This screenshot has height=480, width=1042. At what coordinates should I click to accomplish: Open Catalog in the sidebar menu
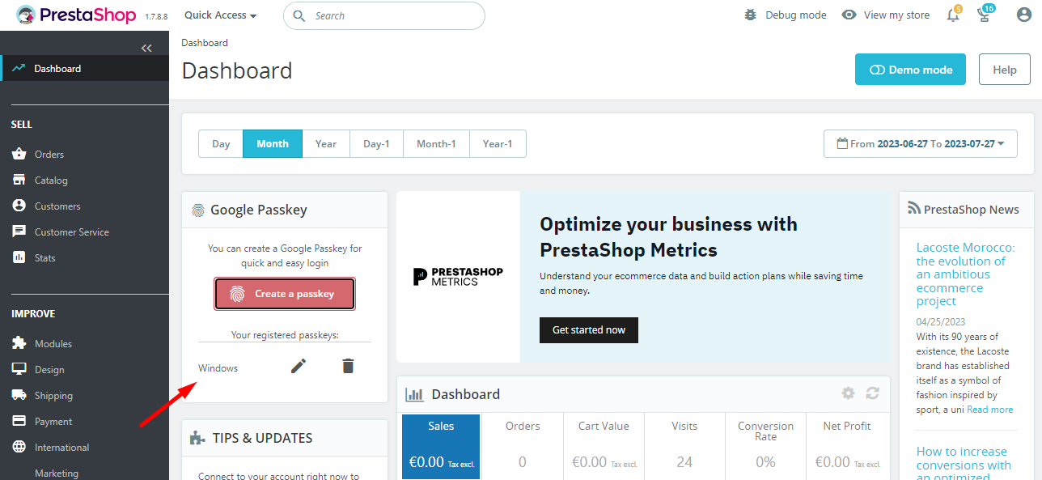tap(51, 180)
